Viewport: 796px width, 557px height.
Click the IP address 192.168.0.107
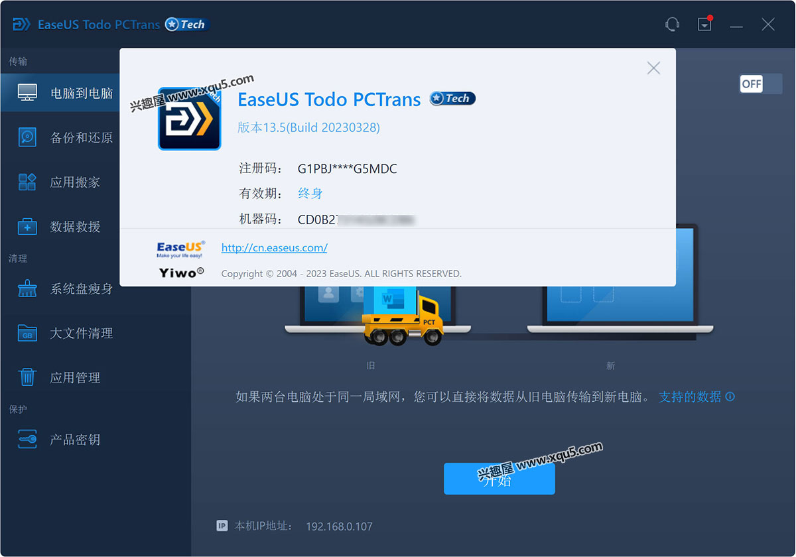(x=339, y=526)
